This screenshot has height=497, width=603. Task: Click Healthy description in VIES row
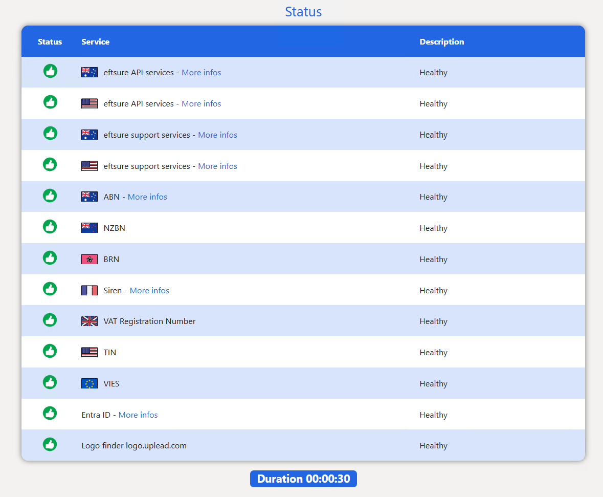(433, 383)
